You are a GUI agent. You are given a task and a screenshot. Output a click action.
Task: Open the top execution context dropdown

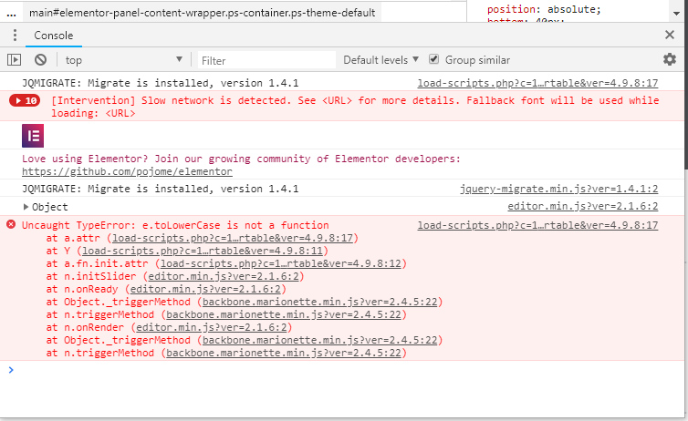tap(124, 59)
